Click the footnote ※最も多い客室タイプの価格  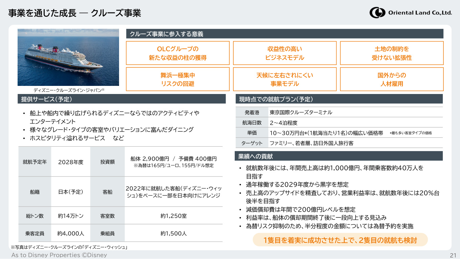click(411, 133)
